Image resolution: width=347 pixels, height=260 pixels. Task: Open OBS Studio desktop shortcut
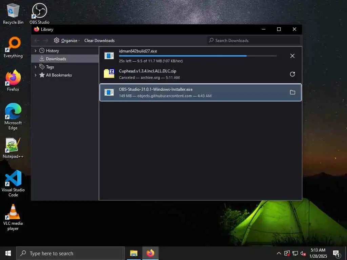[39, 14]
